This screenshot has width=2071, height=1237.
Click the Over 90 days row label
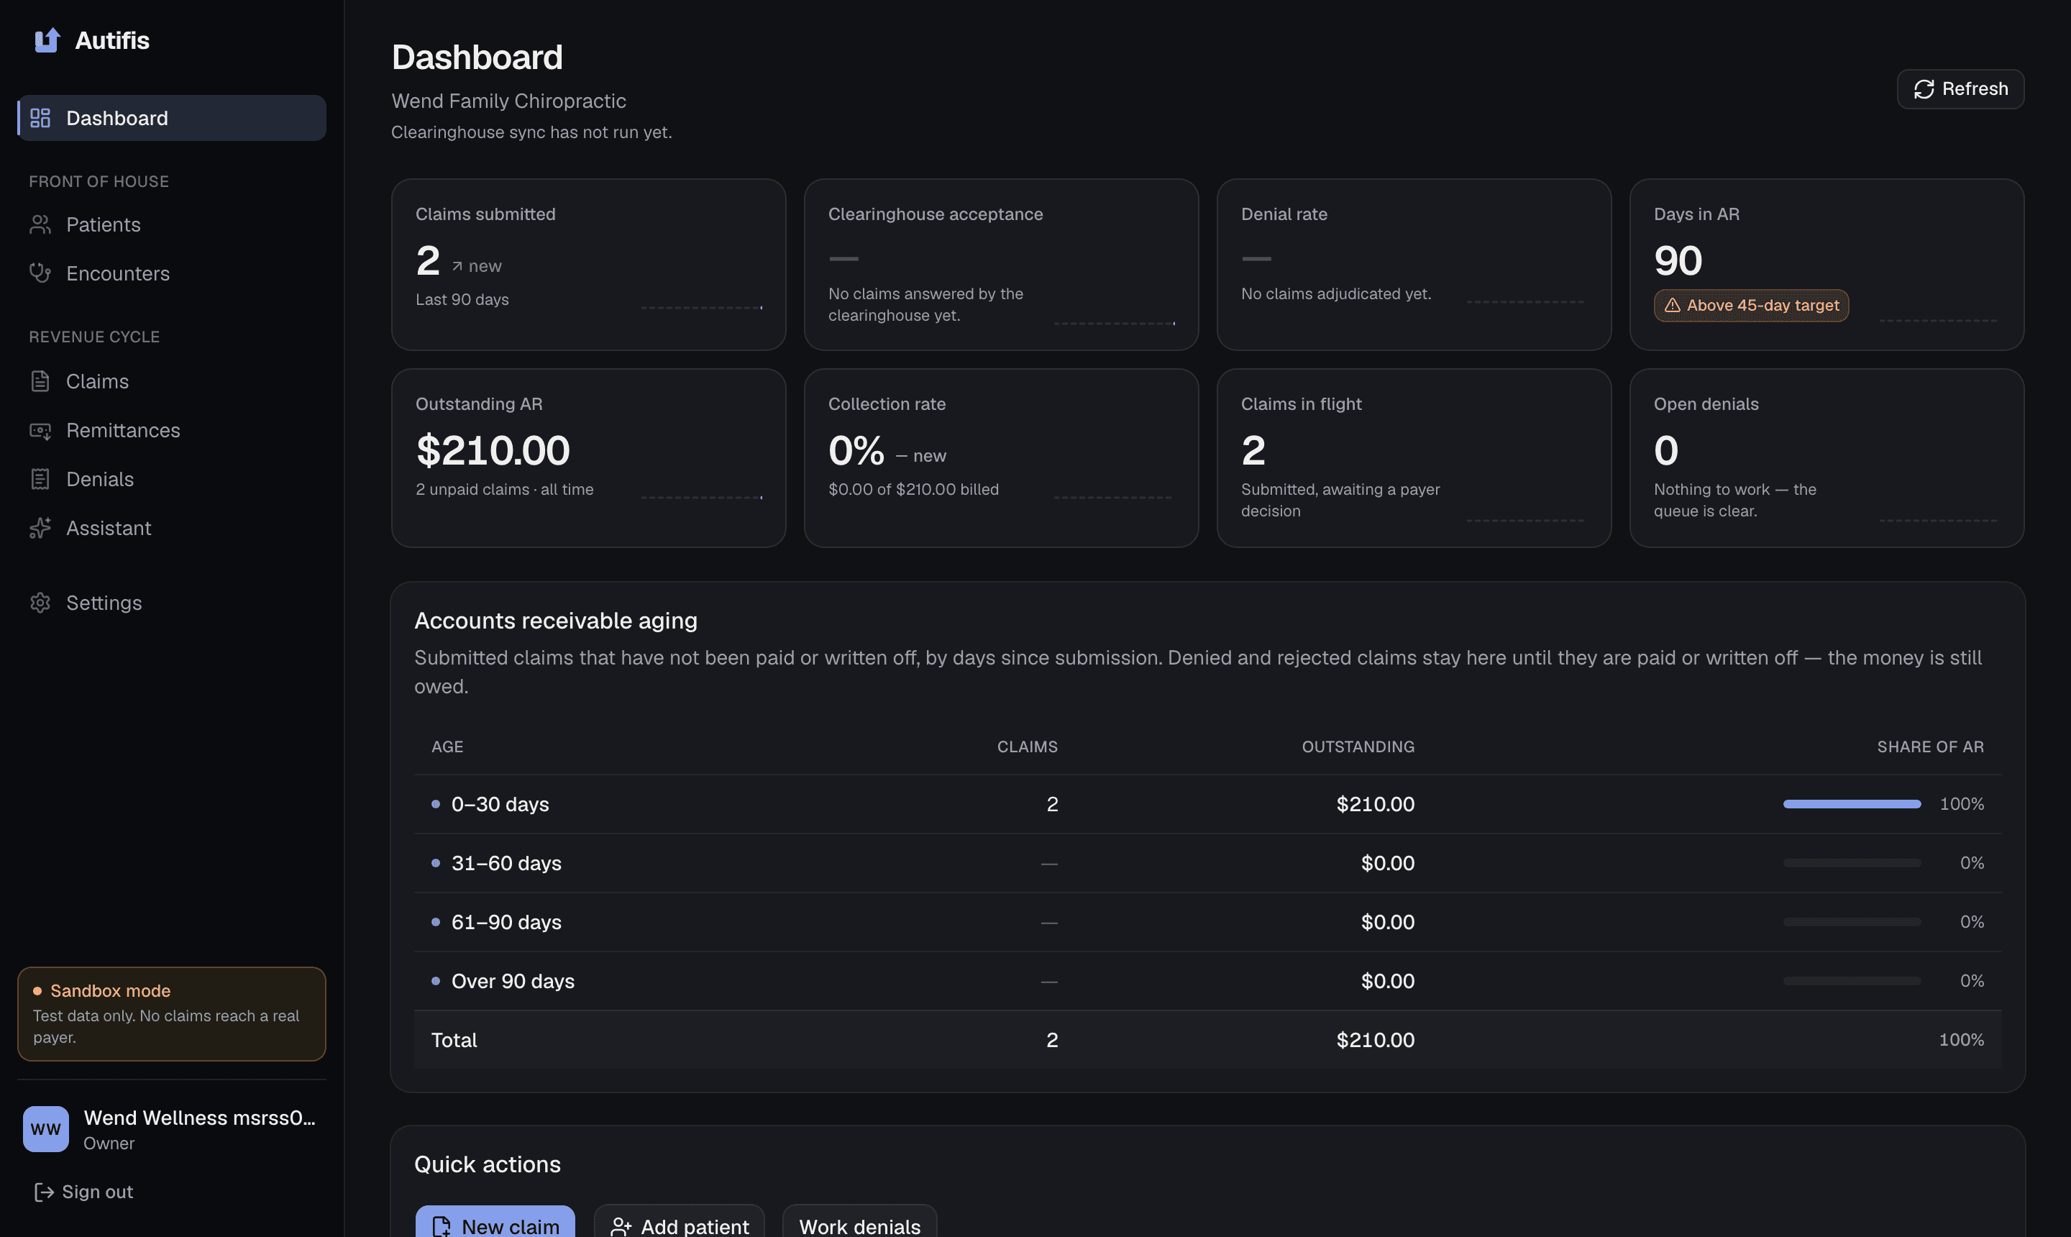[x=513, y=981]
